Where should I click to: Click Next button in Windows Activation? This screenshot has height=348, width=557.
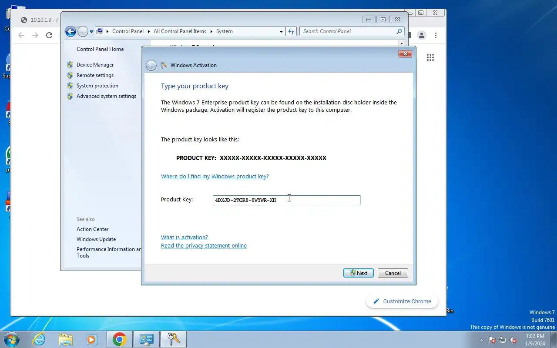[x=358, y=273]
